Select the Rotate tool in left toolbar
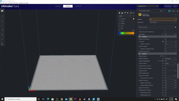Image resolution: width=179 pixels, height=101 pixels. coord(2,26)
